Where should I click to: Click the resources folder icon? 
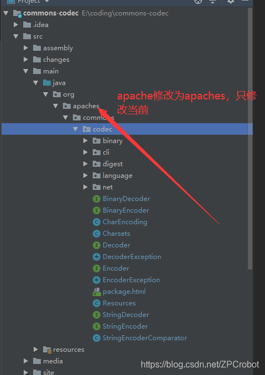click(47, 350)
